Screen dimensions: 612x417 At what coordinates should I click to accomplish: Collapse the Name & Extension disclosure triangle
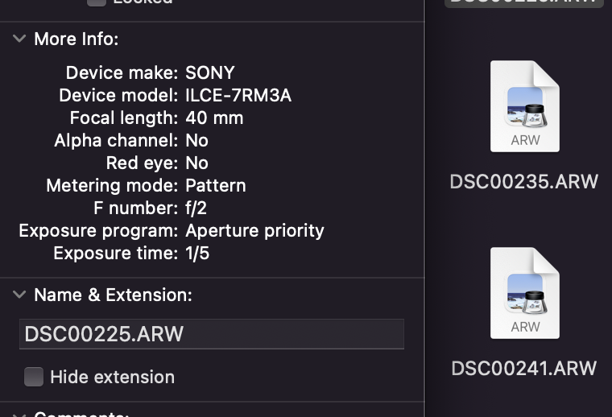coord(19,295)
